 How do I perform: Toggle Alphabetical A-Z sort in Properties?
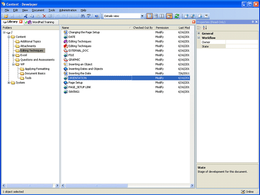tap(205, 28)
